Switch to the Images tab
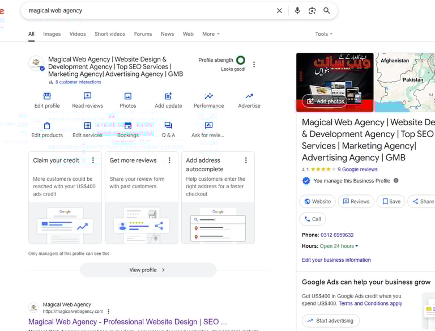The width and height of the screenshot is (435, 331). point(52,34)
